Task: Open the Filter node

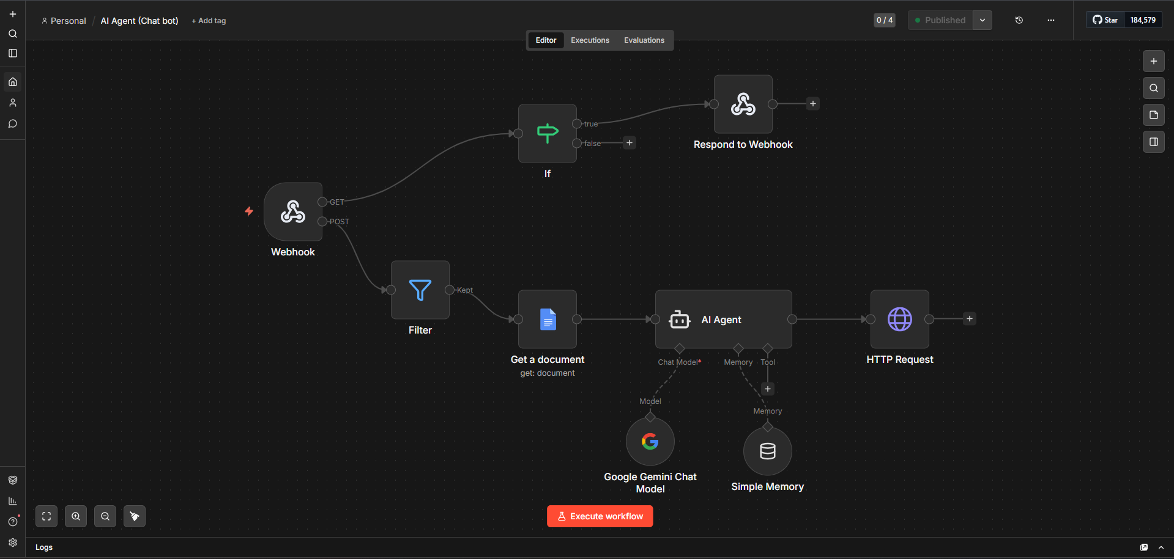Action: pos(420,290)
